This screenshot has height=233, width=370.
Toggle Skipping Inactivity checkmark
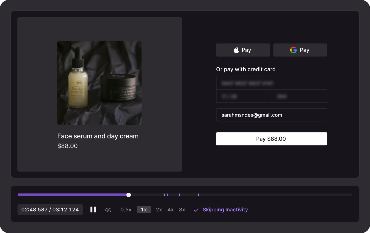click(x=196, y=210)
